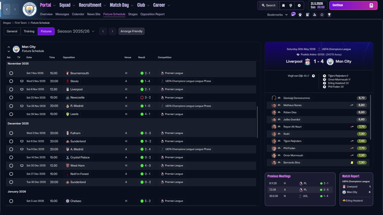
Task: Open the Overview tab
Action: [x=46, y=14]
